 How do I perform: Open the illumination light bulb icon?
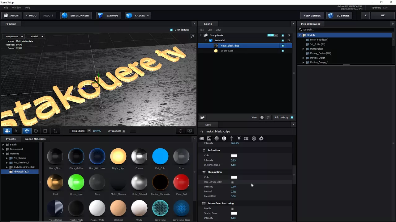click(x=239, y=138)
